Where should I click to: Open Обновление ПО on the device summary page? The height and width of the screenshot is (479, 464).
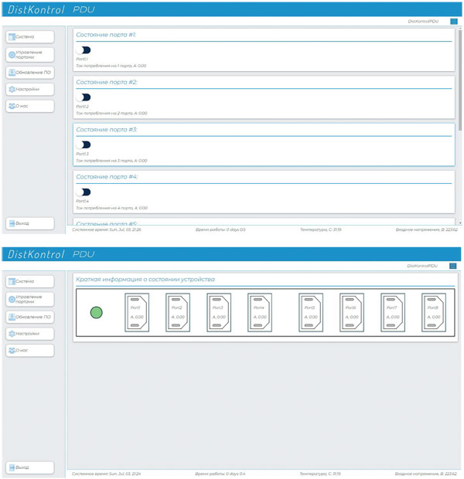tap(30, 317)
